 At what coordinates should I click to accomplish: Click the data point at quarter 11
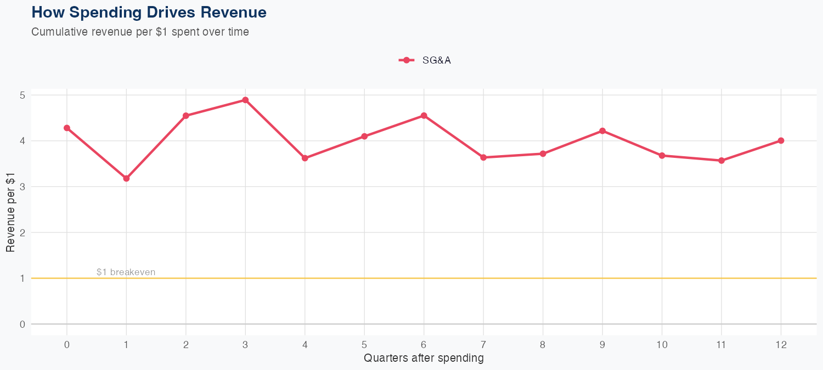721,161
